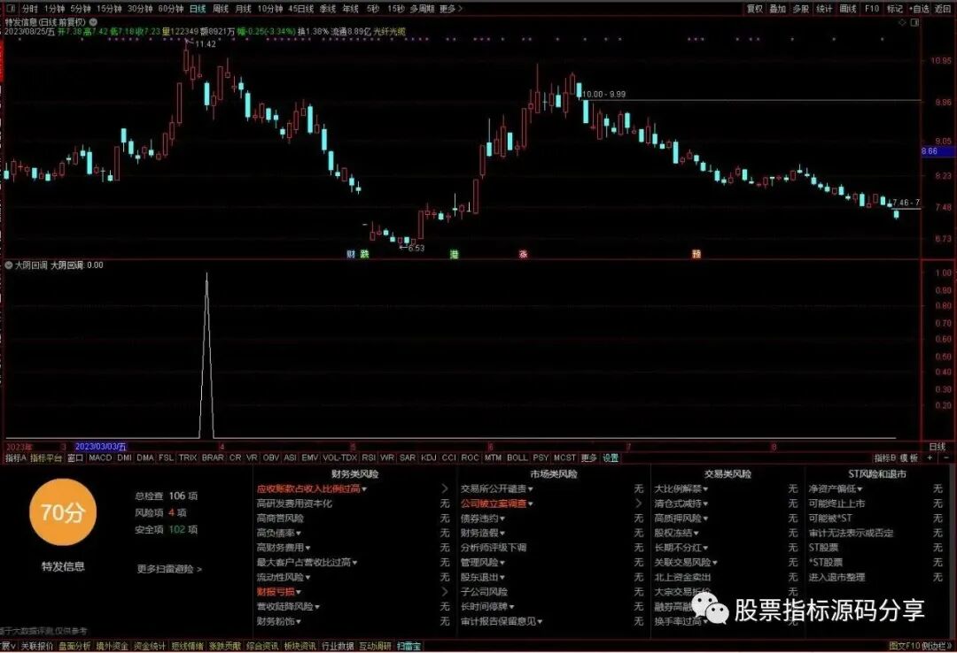This screenshot has width=957, height=653.
Task: Click the minus button in the indicator bar
Action: pyautogui.click(x=946, y=457)
